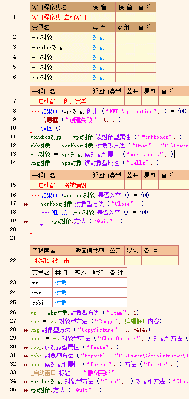Select subroutine name _按钮1_被单击
This screenshot has height=399, width=189.
[x=51, y=260]
